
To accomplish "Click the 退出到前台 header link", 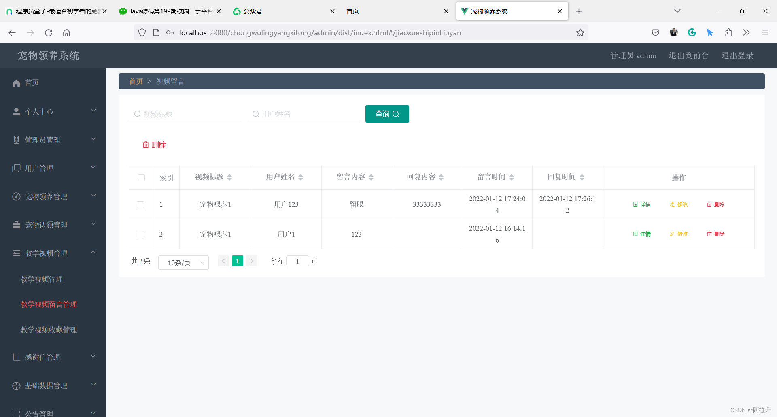I will tap(689, 55).
